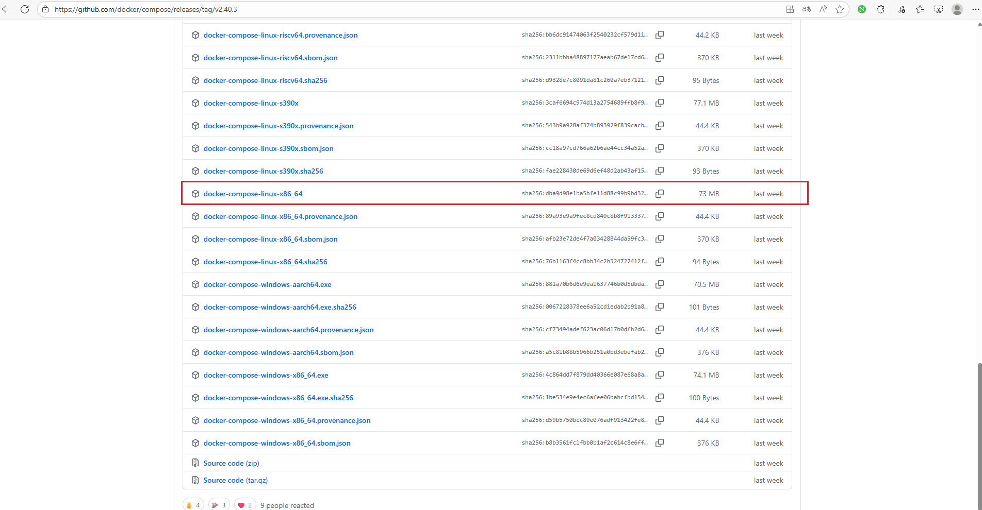982x510 pixels.
Task: Add page to favorites star icon
Action: coord(840,9)
